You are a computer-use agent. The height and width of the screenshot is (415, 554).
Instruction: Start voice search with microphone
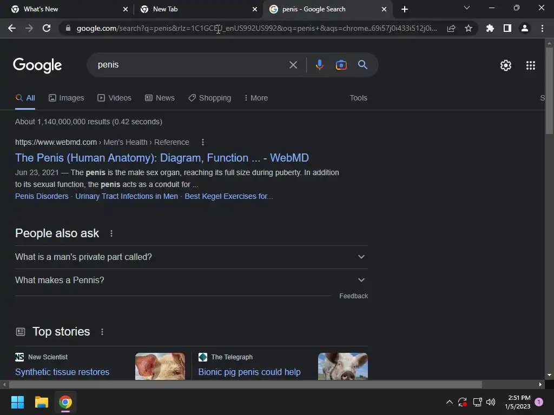[319, 65]
